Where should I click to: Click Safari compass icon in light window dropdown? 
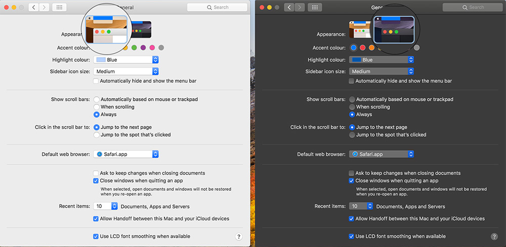(99, 154)
